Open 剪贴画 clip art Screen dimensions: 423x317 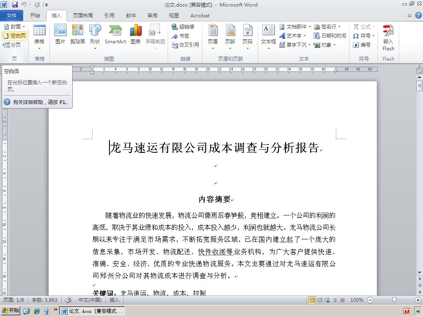point(77,34)
